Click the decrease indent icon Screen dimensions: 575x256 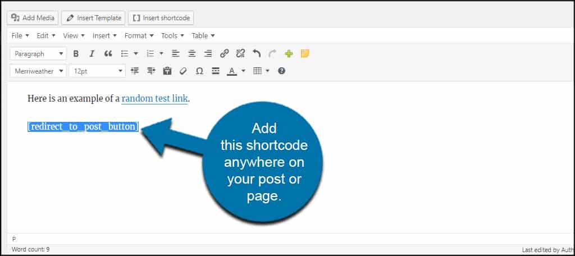[x=135, y=71]
